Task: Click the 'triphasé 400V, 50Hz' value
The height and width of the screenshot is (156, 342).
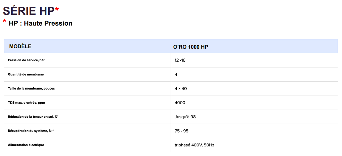Action: pos(194,145)
